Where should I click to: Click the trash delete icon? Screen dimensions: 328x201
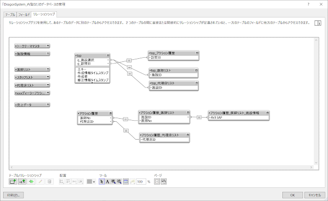coord(49,182)
